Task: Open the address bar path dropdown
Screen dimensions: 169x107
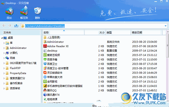Action: 165,26
